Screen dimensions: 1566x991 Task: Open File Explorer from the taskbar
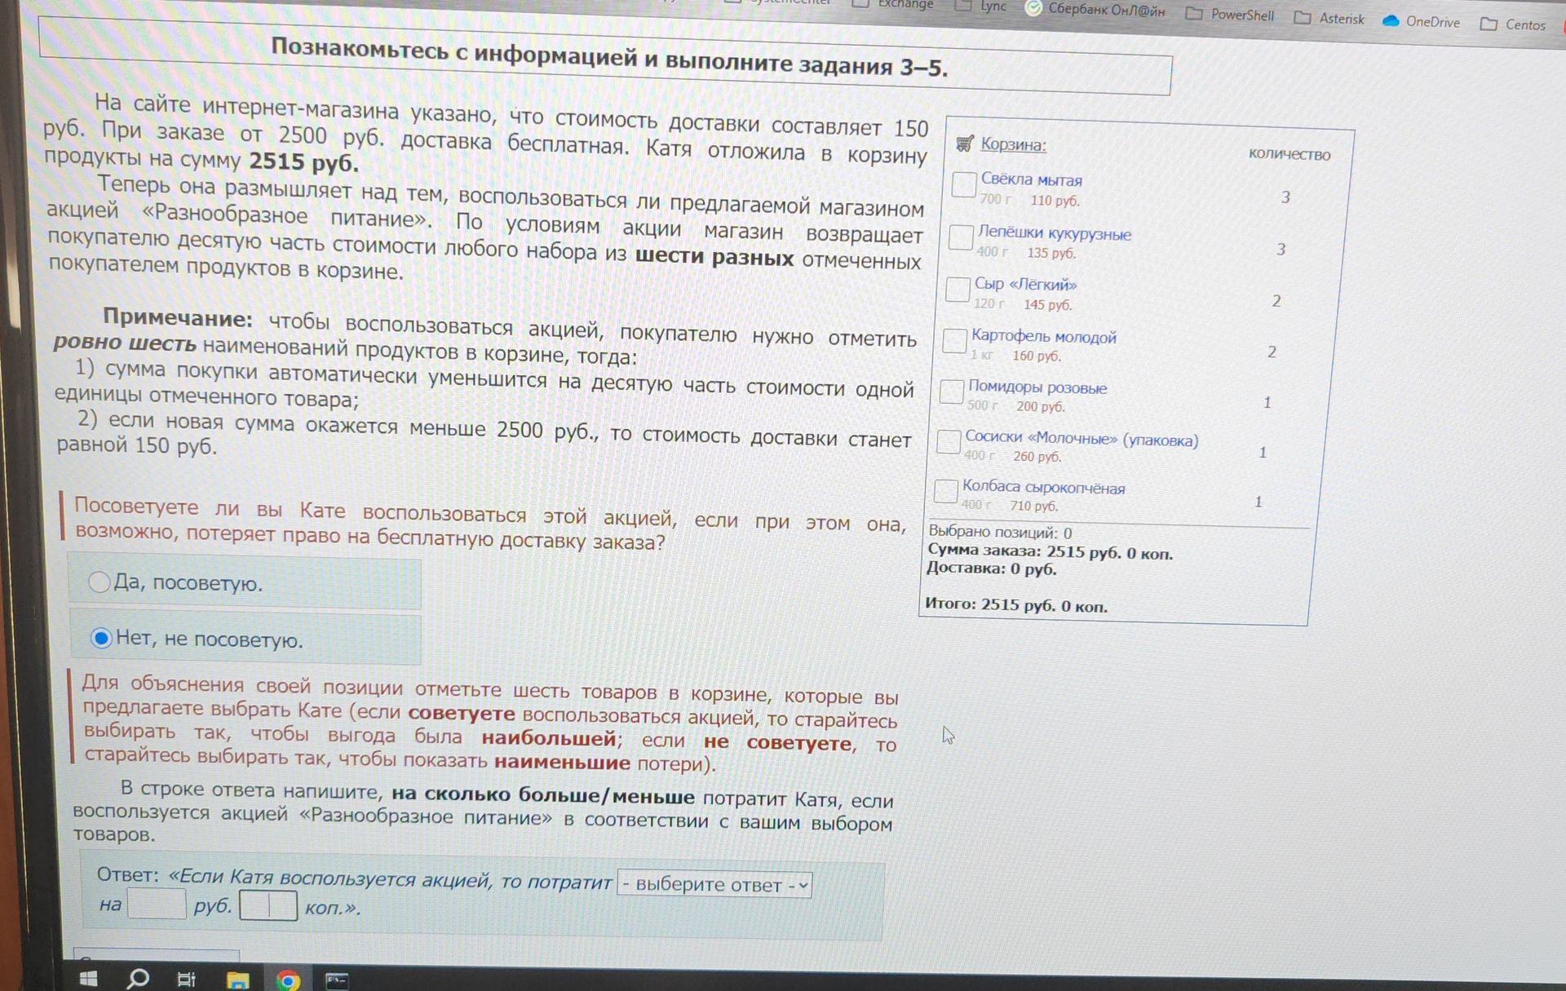237,980
